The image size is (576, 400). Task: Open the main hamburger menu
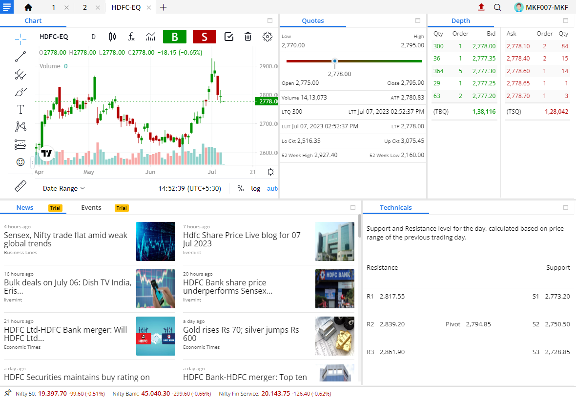7,7
